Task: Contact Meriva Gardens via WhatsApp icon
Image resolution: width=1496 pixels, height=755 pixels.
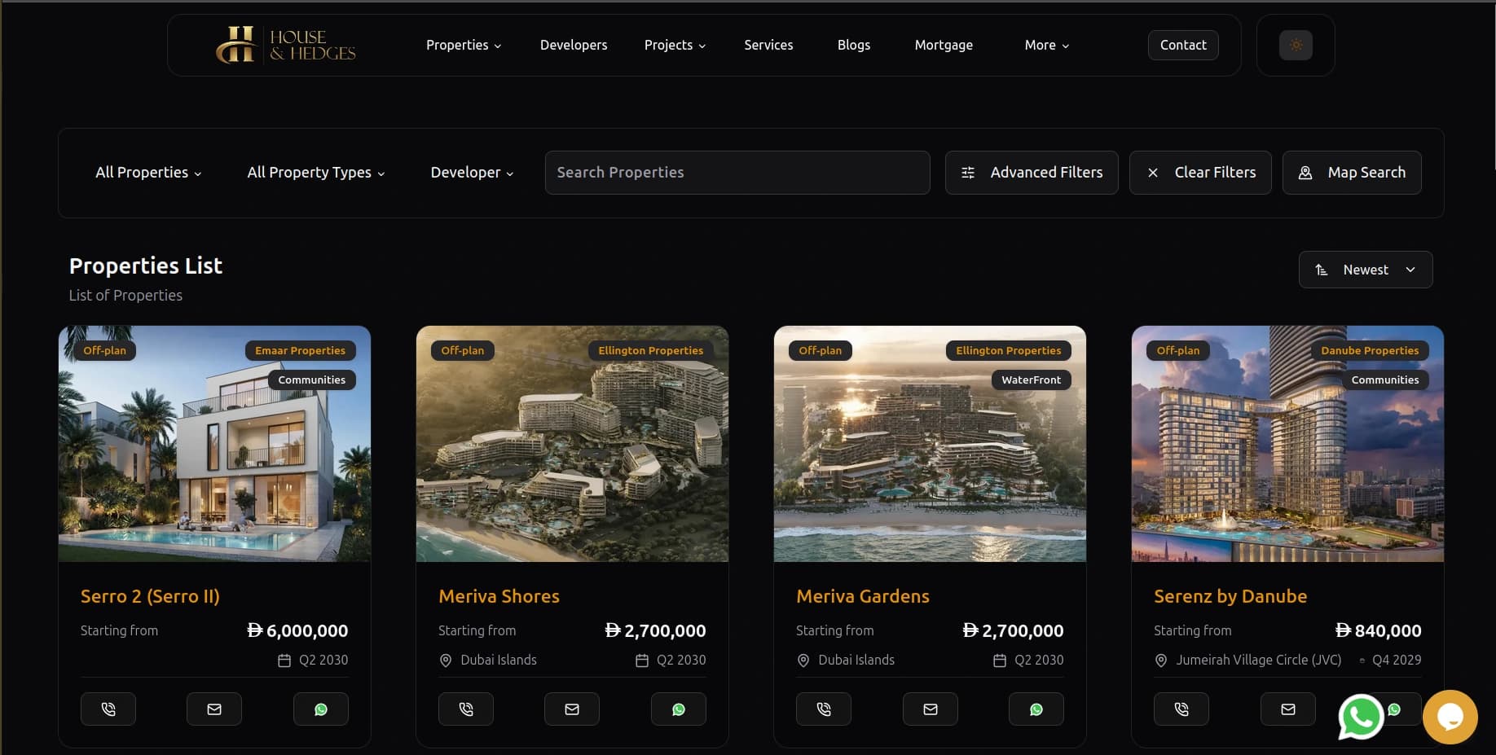Action: click(1036, 709)
